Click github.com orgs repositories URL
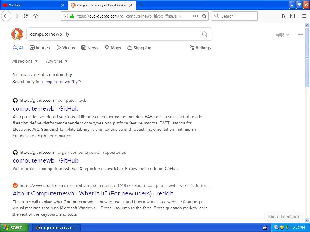Viewport: 310px width, 232px height. coord(73,152)
